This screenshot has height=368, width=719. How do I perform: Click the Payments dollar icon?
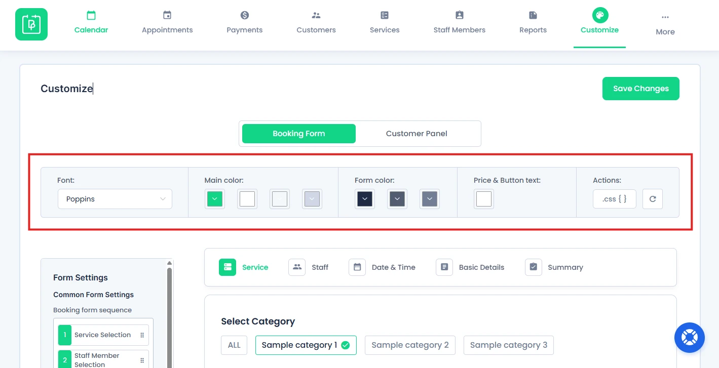245,15
